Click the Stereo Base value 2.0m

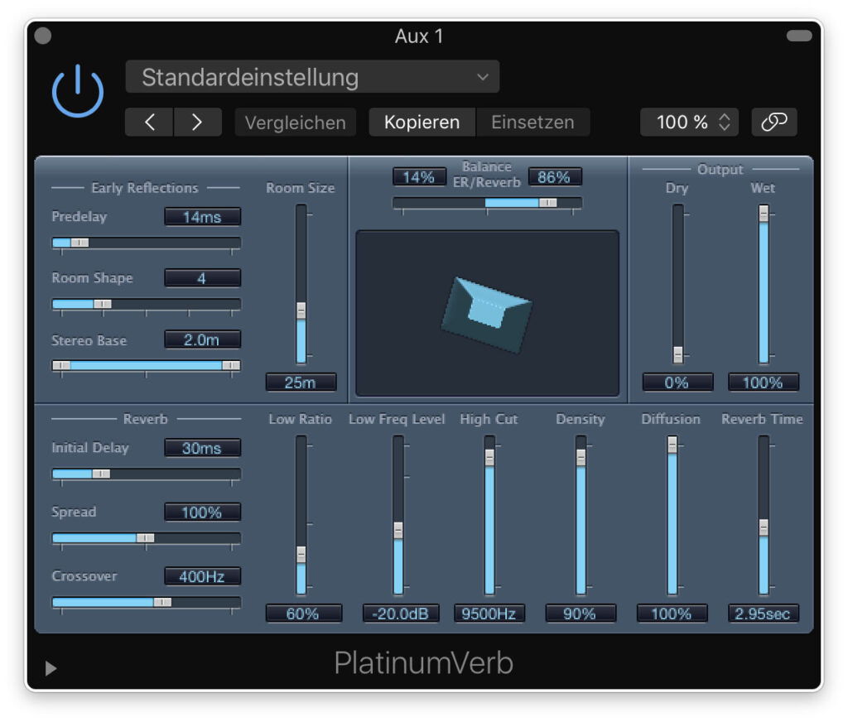tap(202, 339)
